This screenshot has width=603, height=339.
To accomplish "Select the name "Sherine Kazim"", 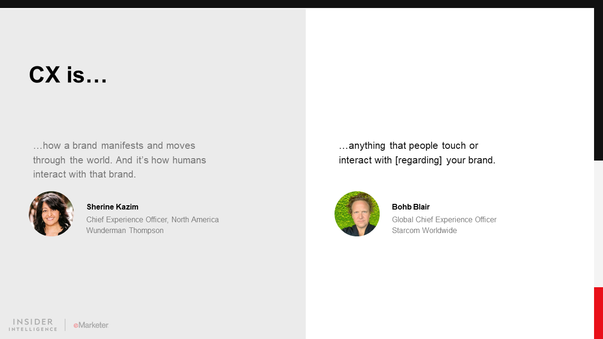I will 113,207.
